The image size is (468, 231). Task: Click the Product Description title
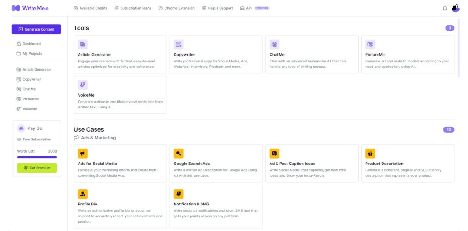pos(384,164)
